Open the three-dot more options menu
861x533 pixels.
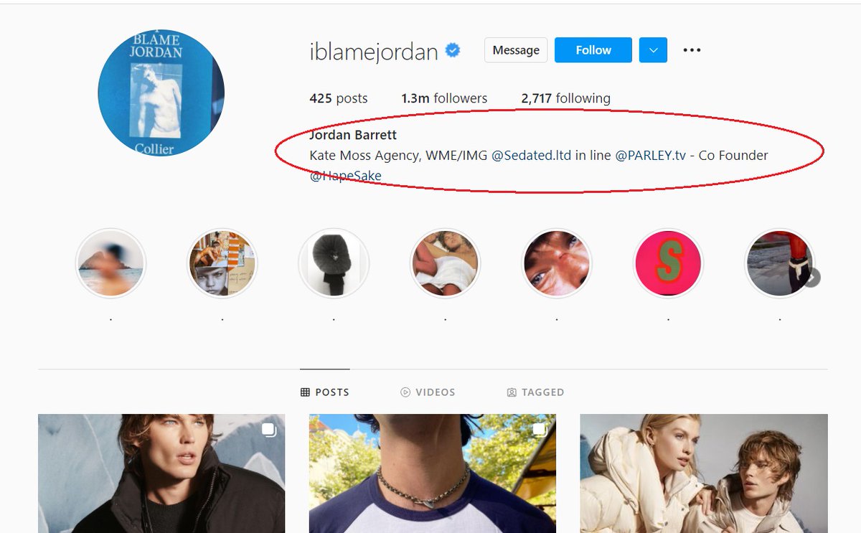[x=692, y=50]
